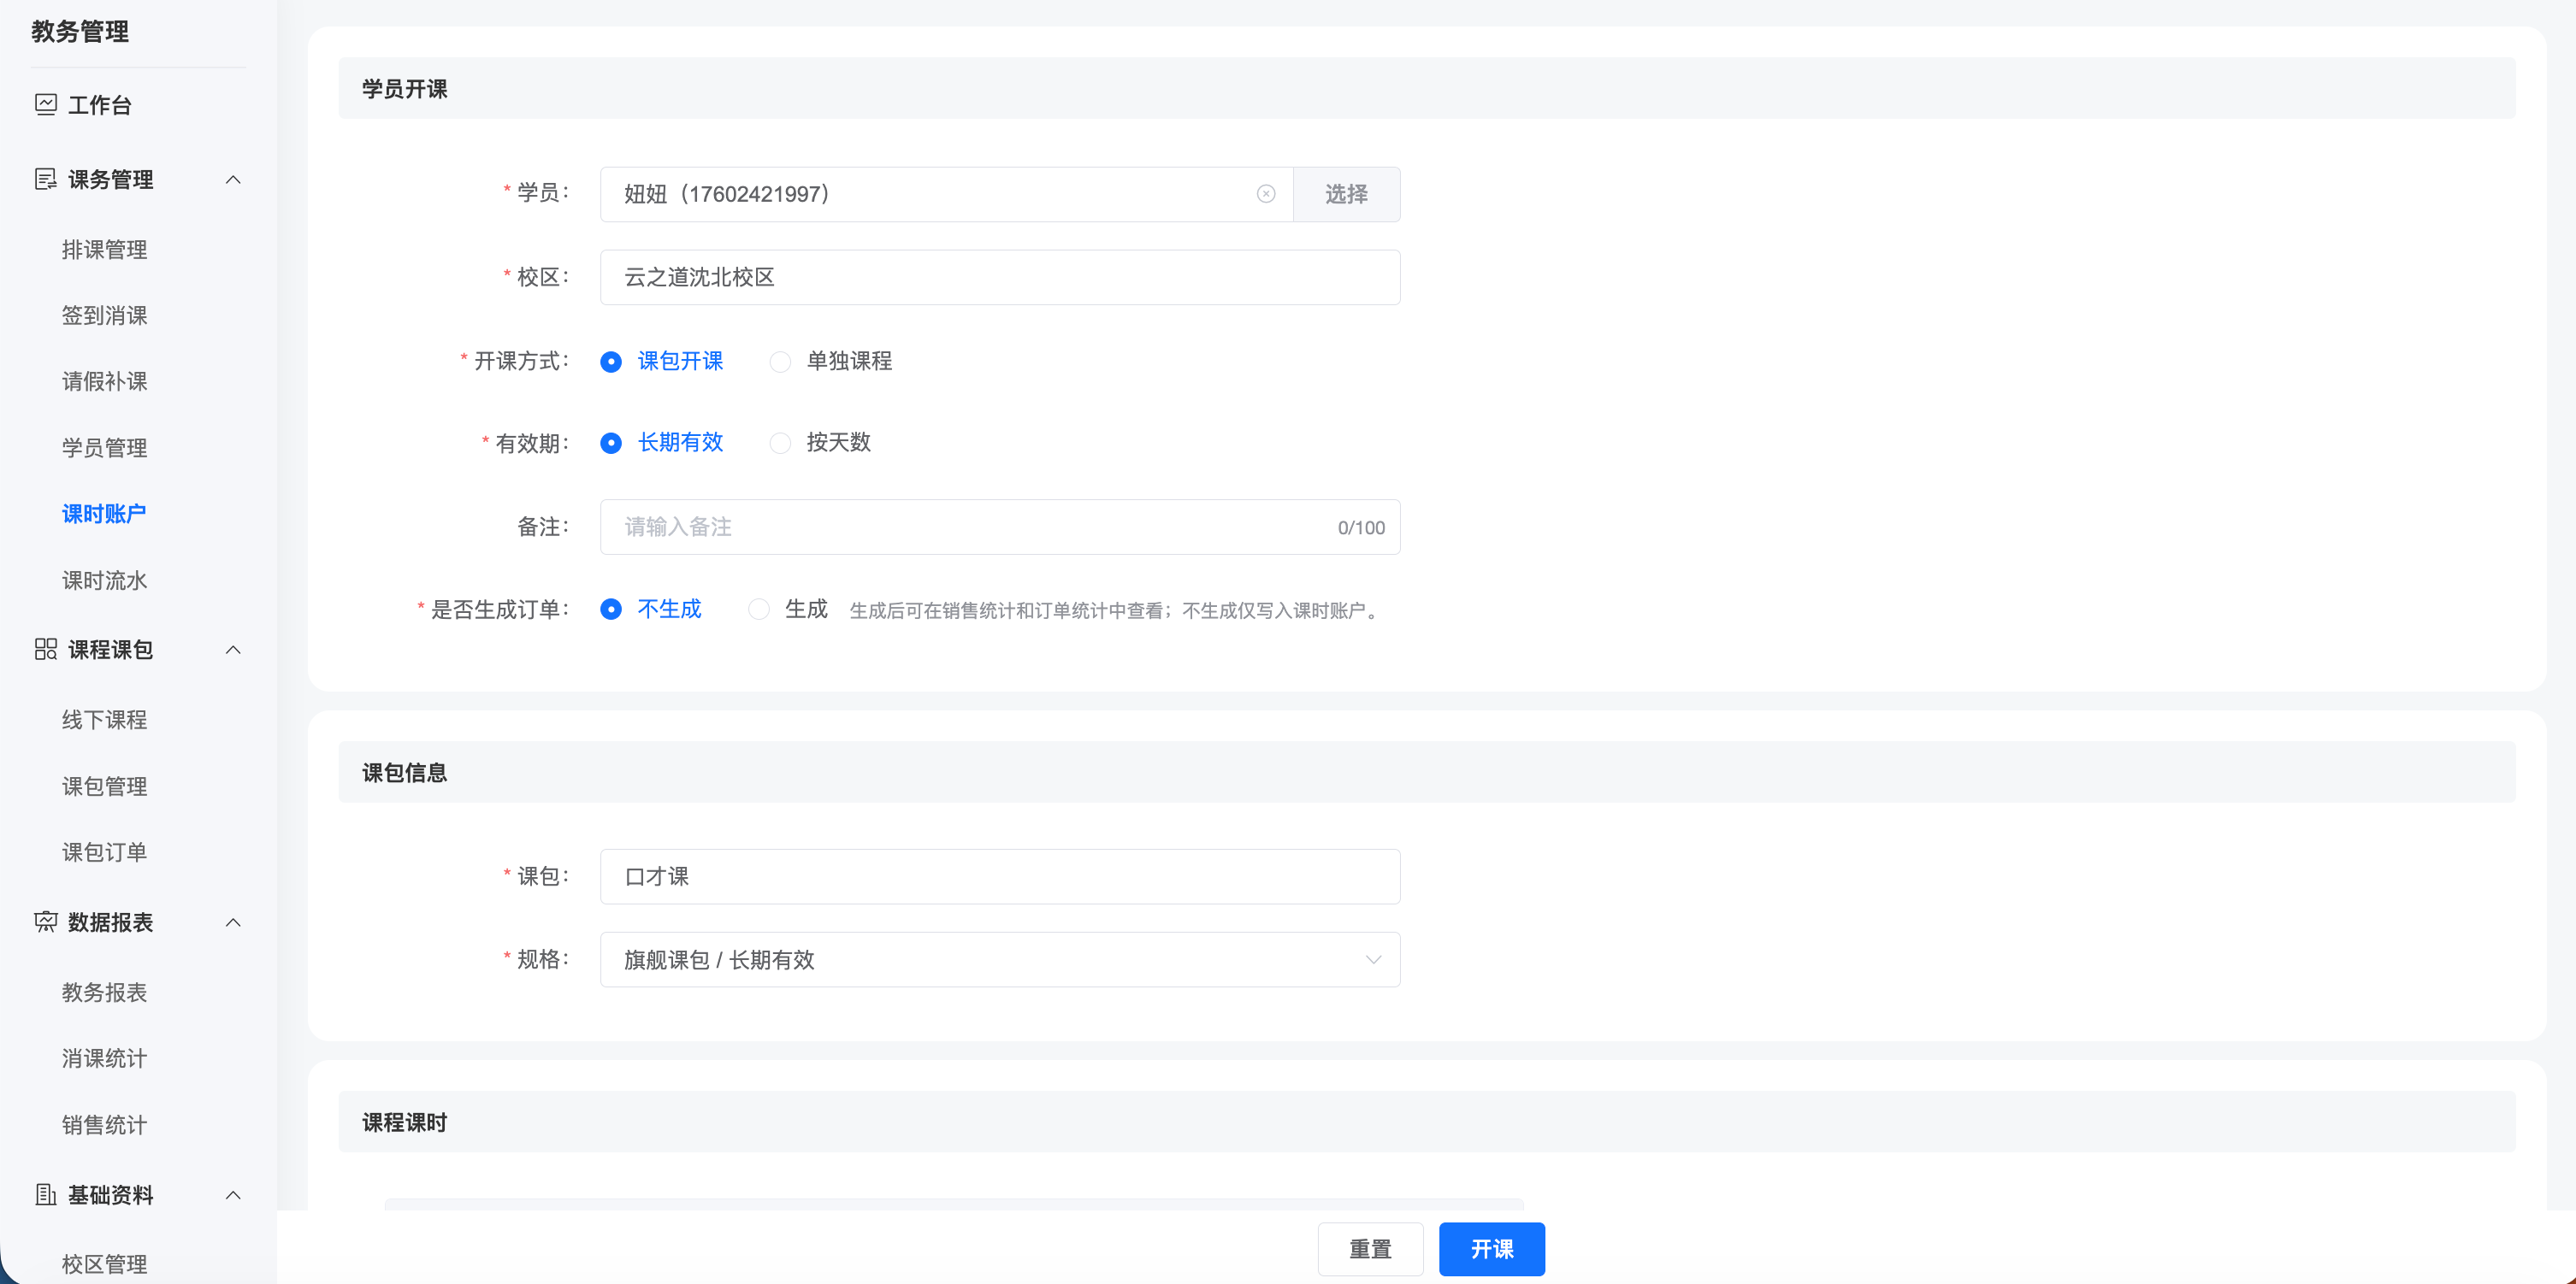Screen dimensions: 2576x1284
Task: Click the 校区 input field
Action: [x=1000, y=277]
